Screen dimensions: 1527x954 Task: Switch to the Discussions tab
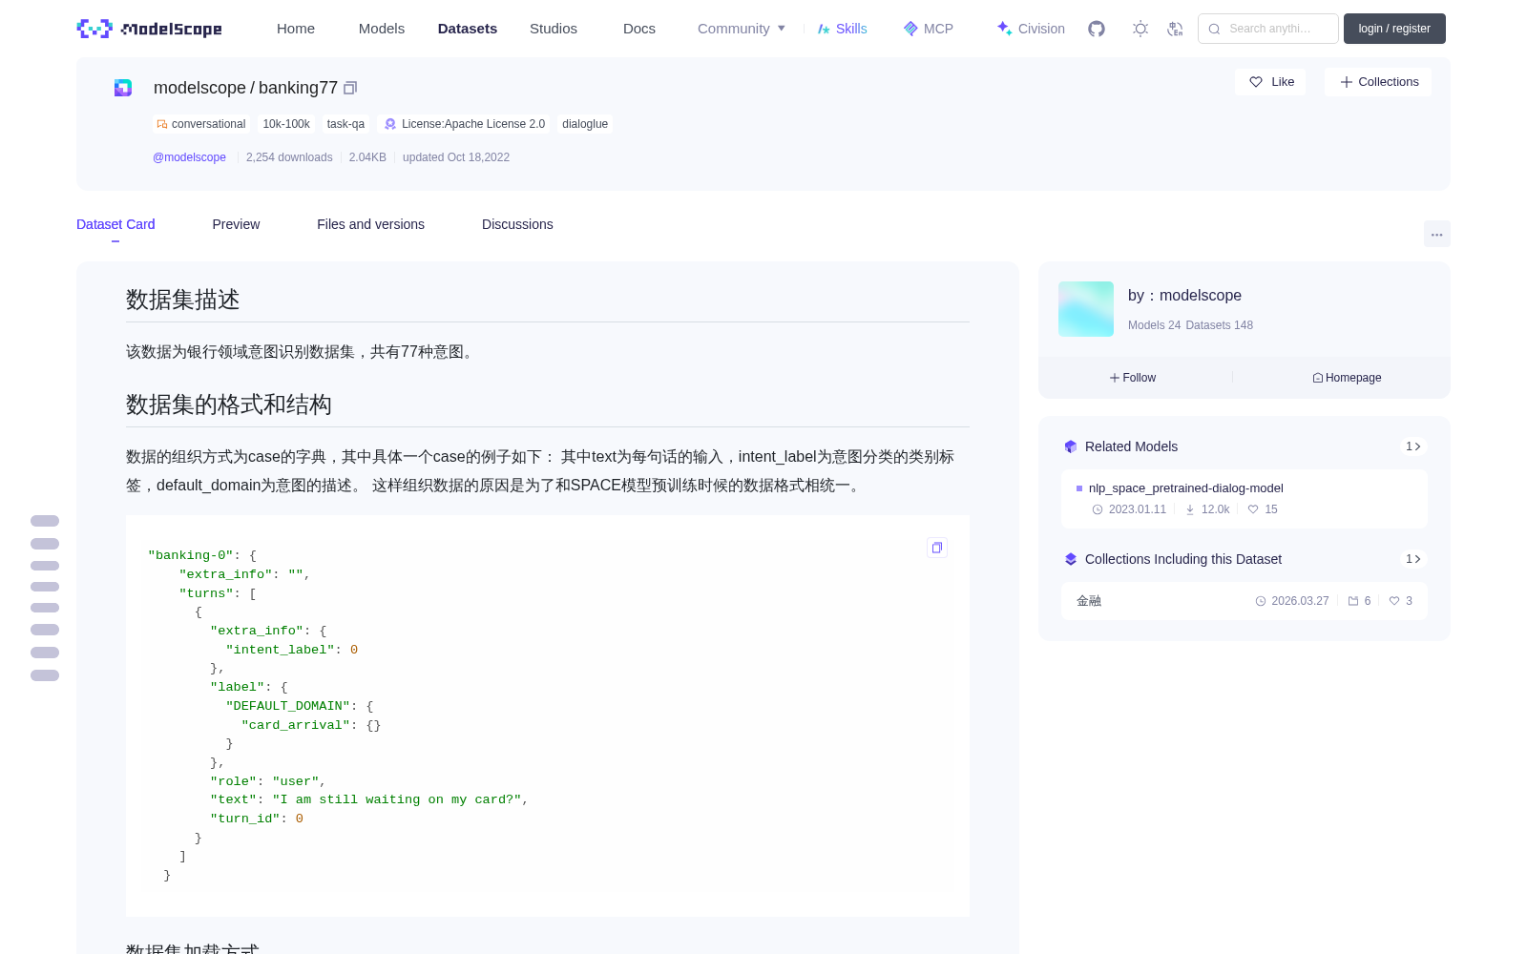click(x=517, y=224)
